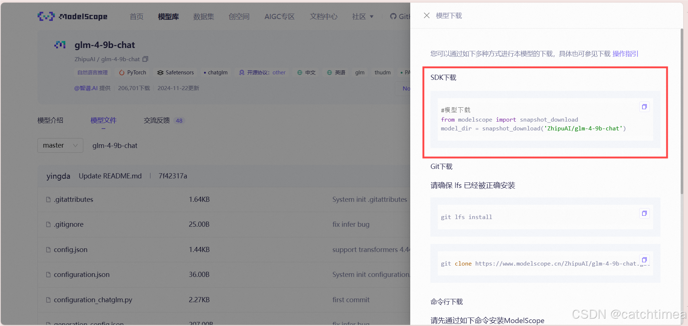Click the 'Update README.md' commit message
This screenshot has height=326, width=688.
coord(110,176)
